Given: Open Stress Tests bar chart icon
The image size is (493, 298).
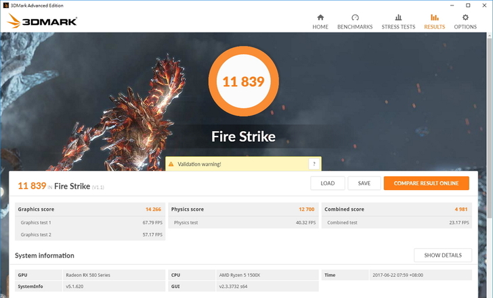Looking at the screenshot, I should [398, 18].
